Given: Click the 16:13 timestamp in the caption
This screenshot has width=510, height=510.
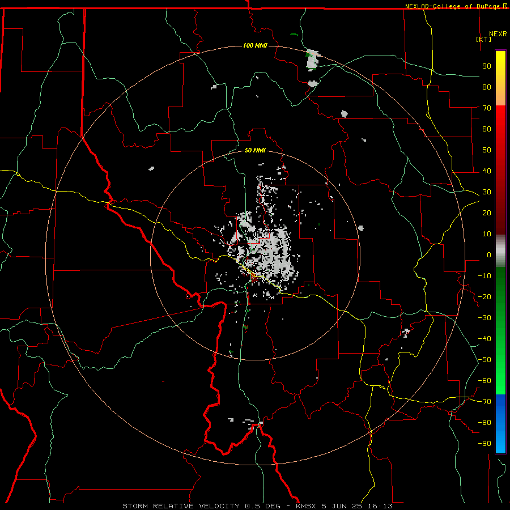Looking at the screenshot, I should tap(380, 506).
